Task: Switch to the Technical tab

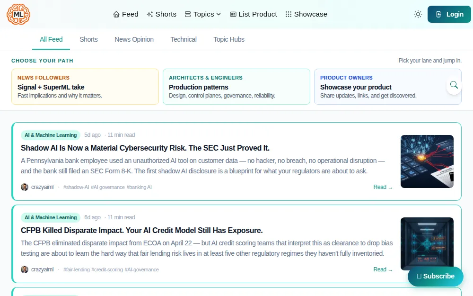Action: point(184,39)
